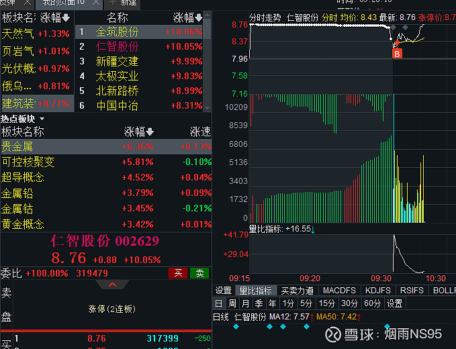Select the BOLL indicator tab

pos(443,291)
